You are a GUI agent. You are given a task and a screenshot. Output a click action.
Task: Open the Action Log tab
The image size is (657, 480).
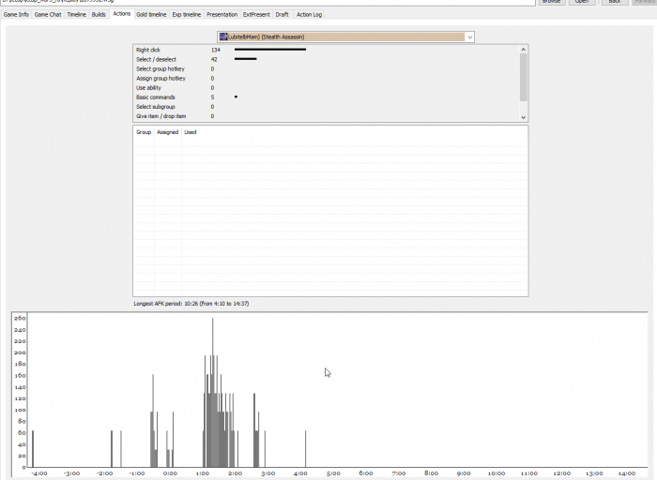309,15
